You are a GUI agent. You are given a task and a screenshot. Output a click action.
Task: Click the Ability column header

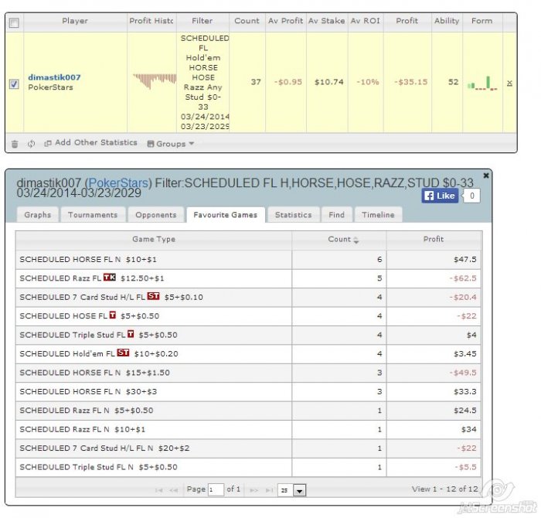pos(447,21)
